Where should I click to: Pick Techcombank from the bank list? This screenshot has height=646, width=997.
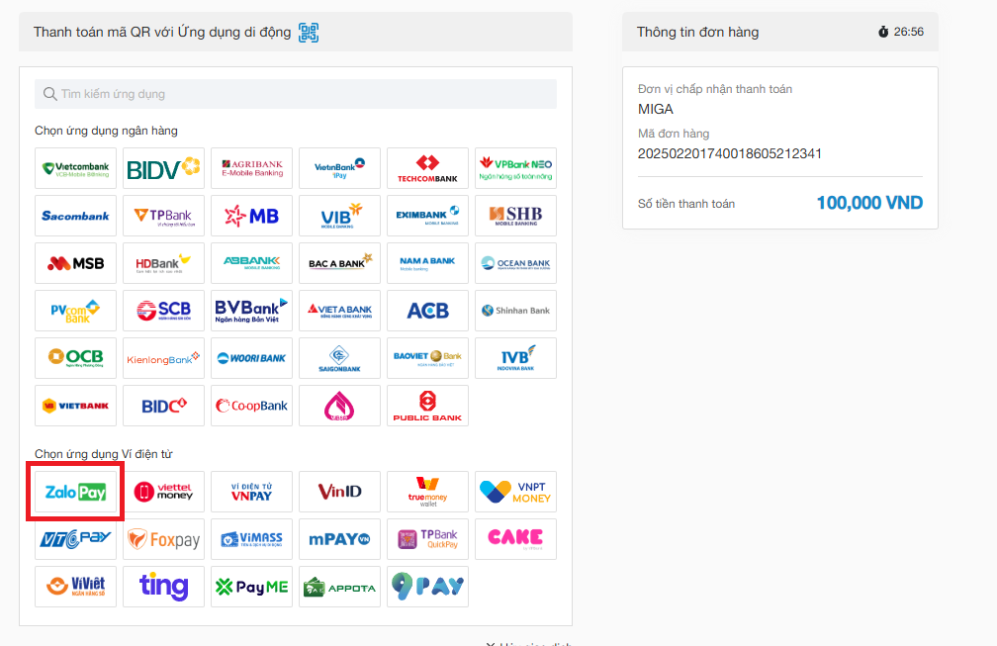[x=427, y=168]
